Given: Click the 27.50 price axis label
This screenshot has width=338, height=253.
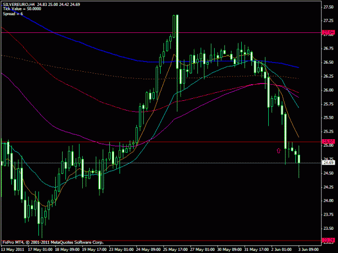Looking at the screenshot, I should (328, 7).
